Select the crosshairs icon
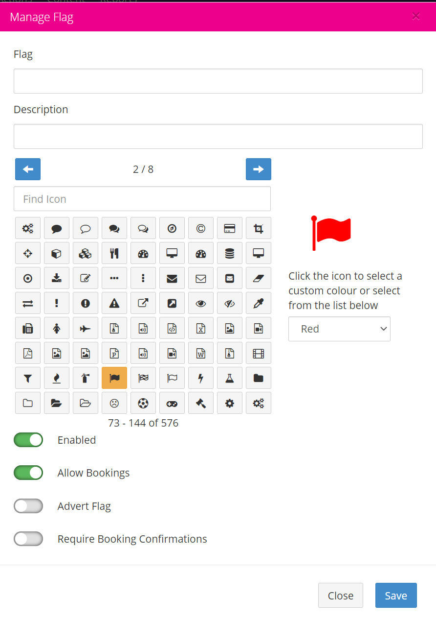This screenshot has width=436, height=622. tap(28, 253)
